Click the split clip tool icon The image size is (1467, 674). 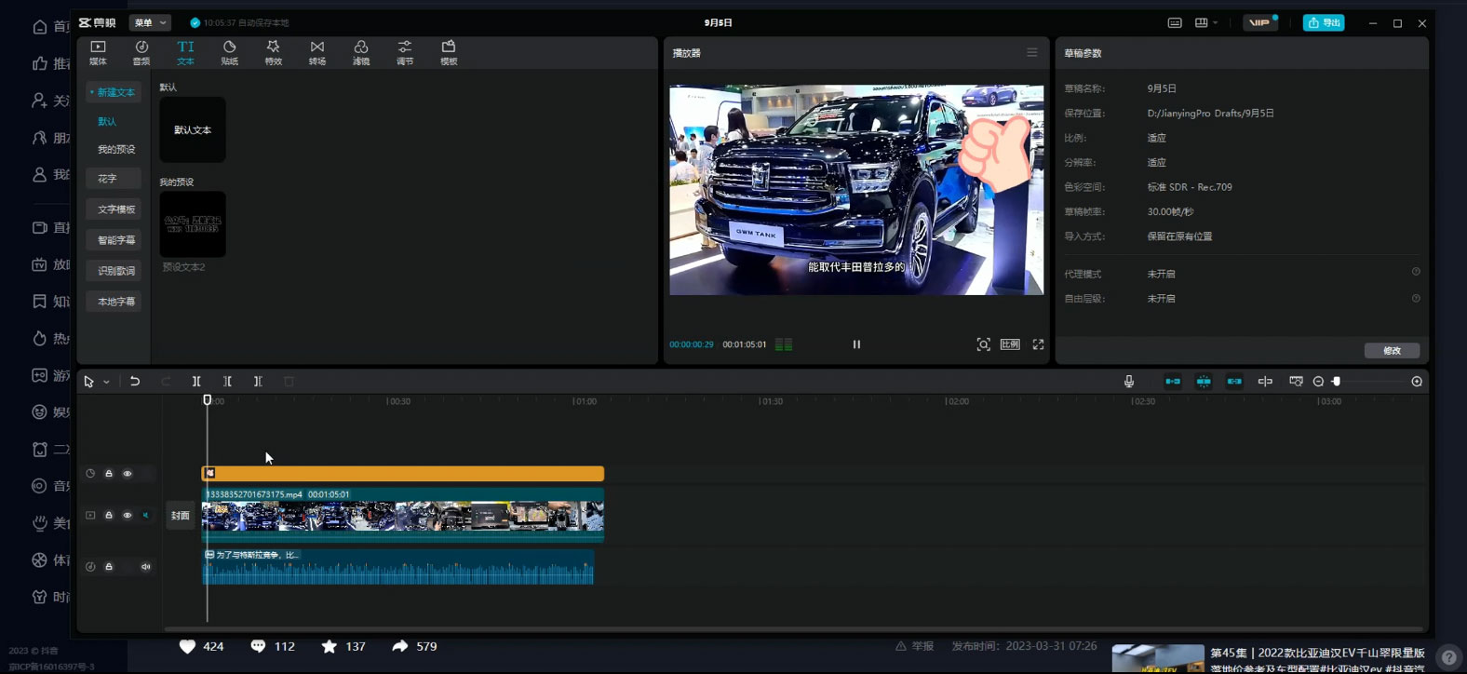(x=196, y=382)
